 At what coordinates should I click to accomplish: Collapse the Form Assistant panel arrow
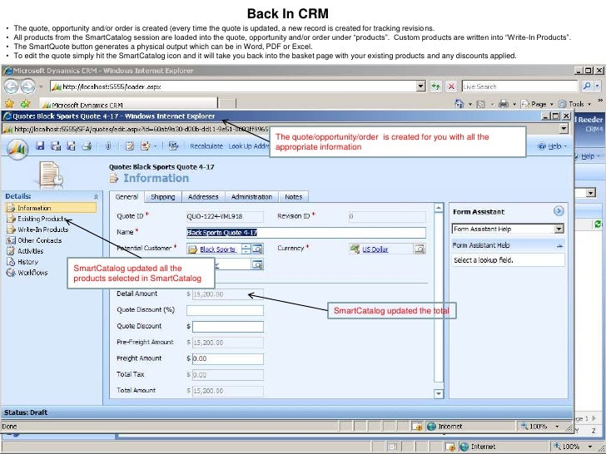tap(559, 211)
